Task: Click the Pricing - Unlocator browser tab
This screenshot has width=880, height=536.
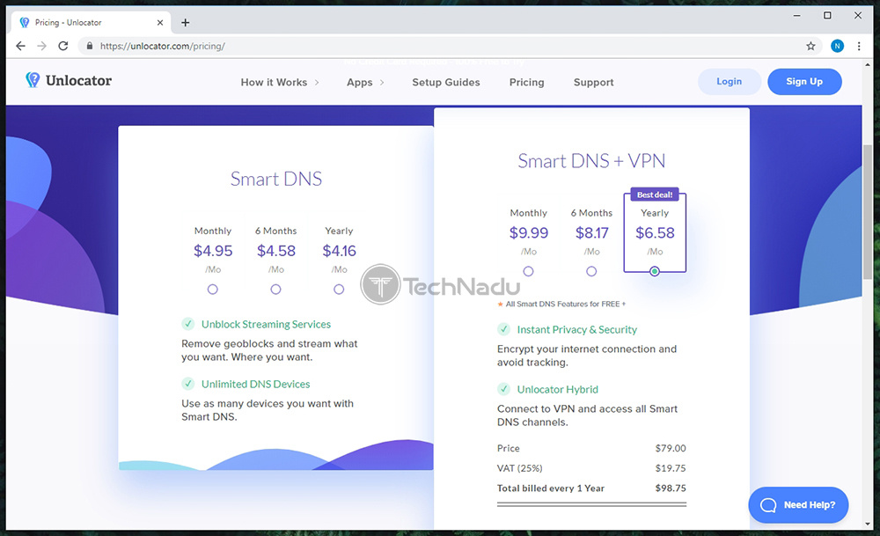Action: click(x=90, y=23)
